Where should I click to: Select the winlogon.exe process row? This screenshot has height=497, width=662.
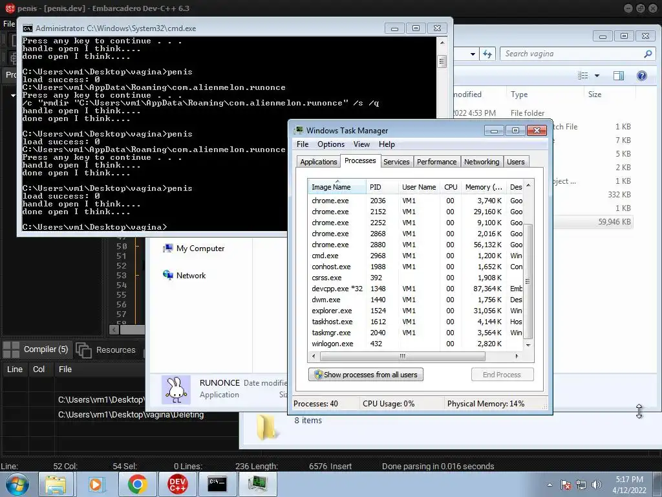coord(416,344)
